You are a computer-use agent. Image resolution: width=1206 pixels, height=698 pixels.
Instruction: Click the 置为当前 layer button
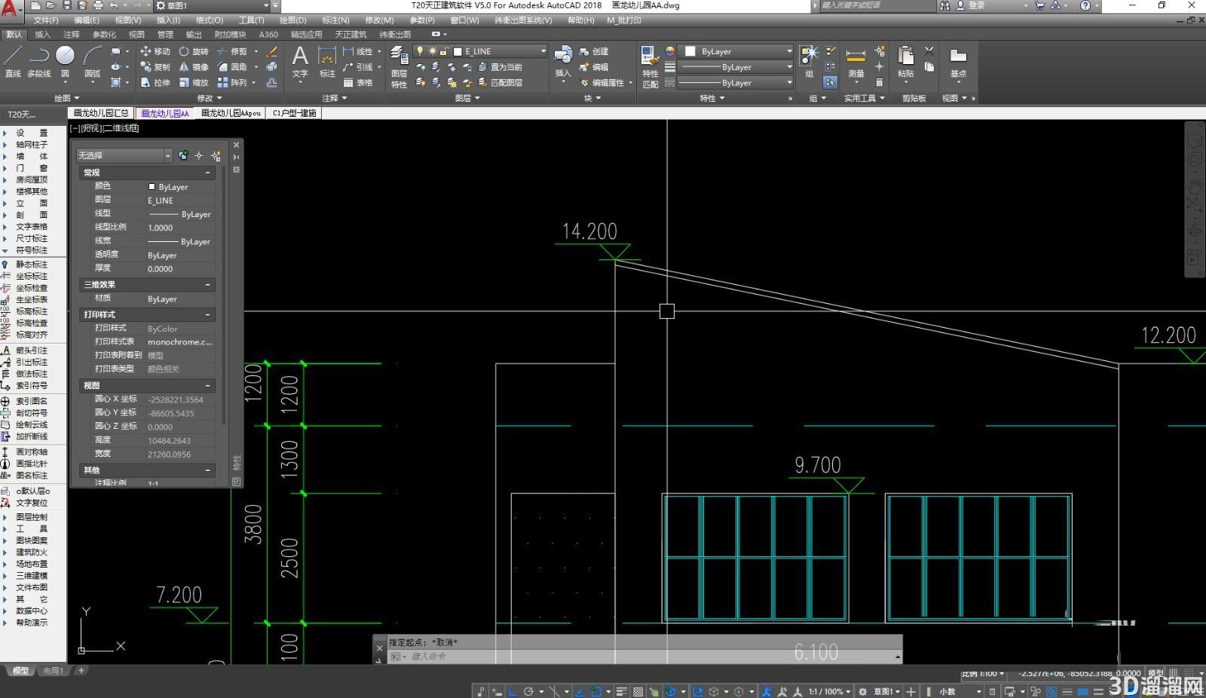[x=500, y=67]
